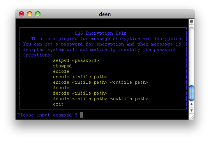This screenshot has height=141, width=210.
Task: Click encode line with outfile path
Action: (101, 82)
